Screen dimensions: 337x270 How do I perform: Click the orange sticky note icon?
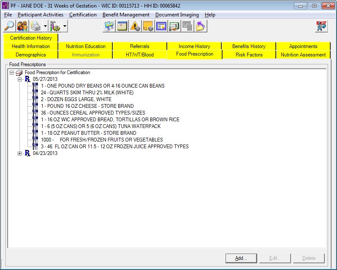click(x=148, y=26)
